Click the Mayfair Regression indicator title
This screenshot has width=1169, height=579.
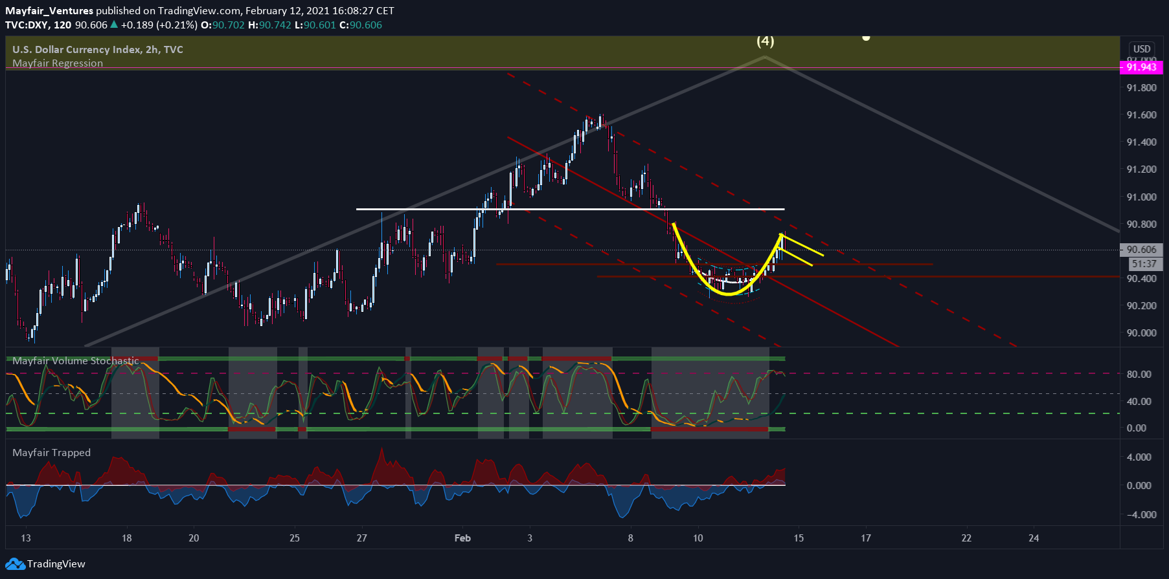58,63
